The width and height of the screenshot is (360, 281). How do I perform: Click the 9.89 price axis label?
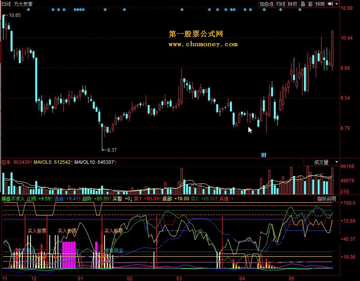point(345,68)
